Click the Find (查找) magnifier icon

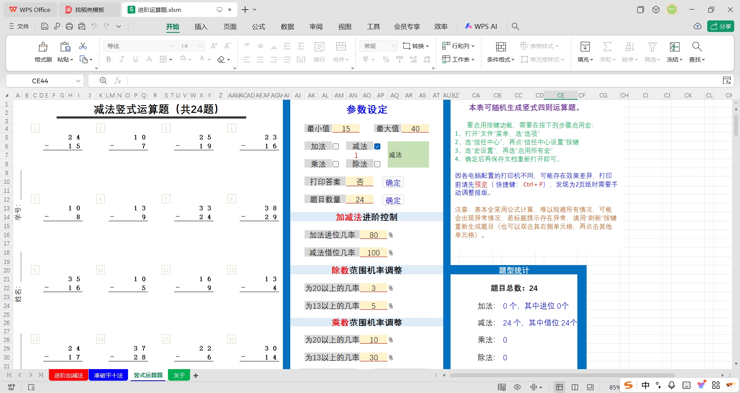click(x=697, y=47)
